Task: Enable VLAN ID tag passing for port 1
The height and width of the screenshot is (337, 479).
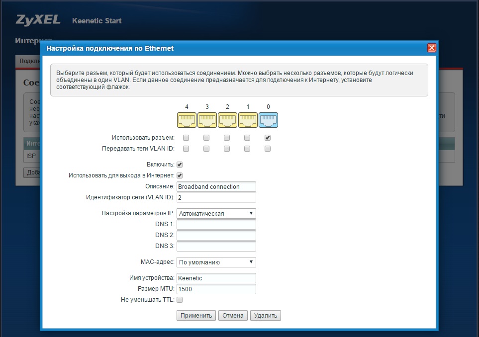Action: tap(247, 149)
